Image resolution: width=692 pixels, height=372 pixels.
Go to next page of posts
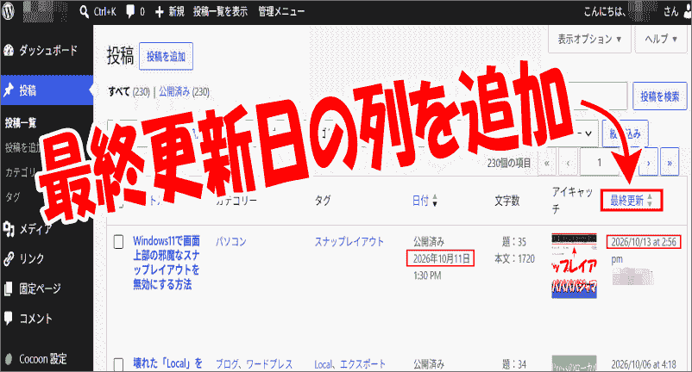point(648,163)
